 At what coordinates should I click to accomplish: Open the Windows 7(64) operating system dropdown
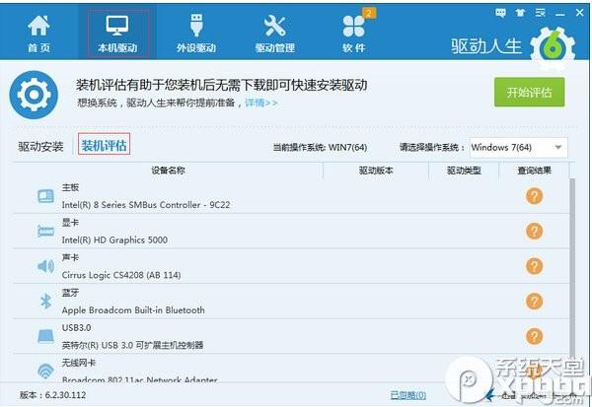tap(518, 147)
